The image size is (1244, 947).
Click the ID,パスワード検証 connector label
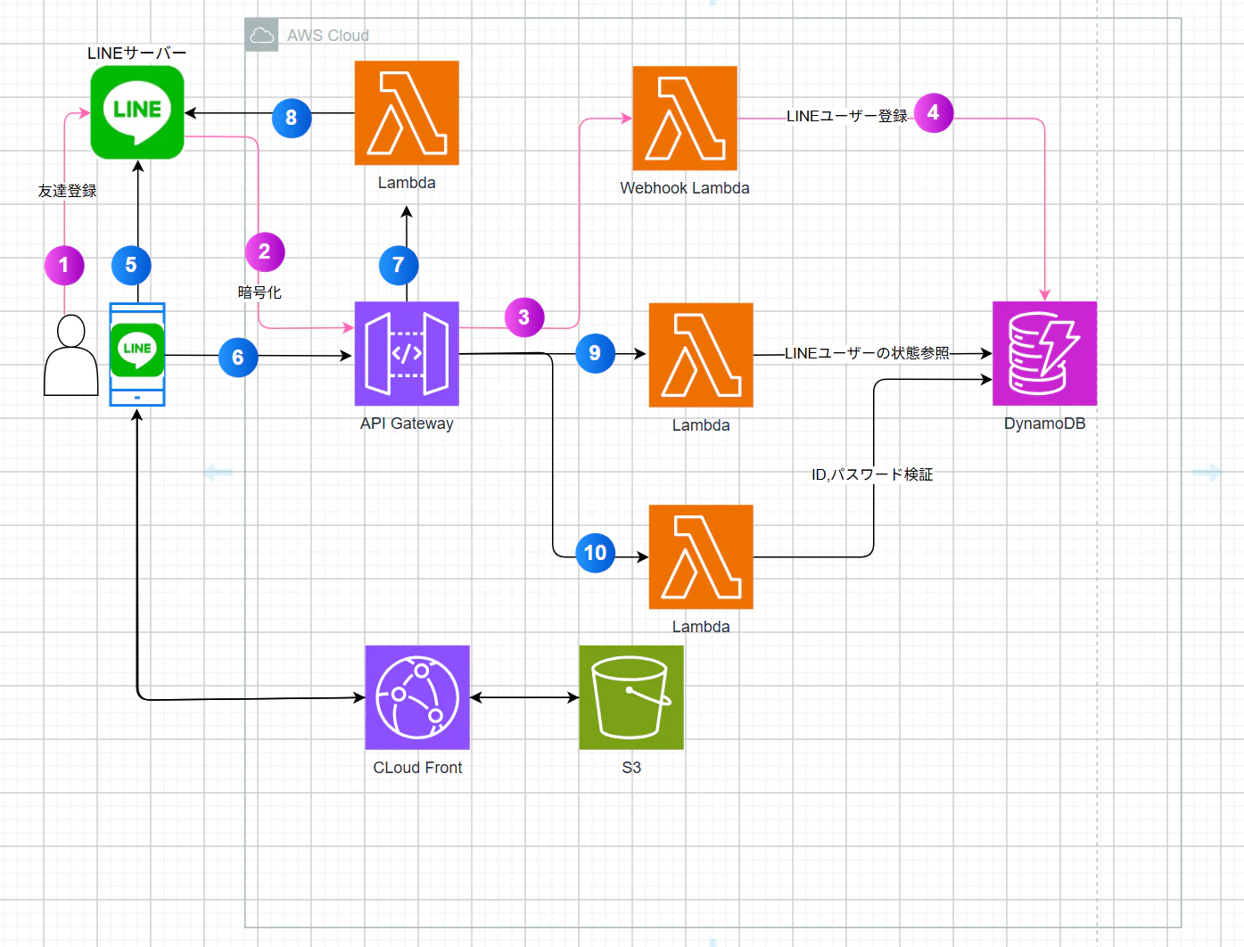872,474
